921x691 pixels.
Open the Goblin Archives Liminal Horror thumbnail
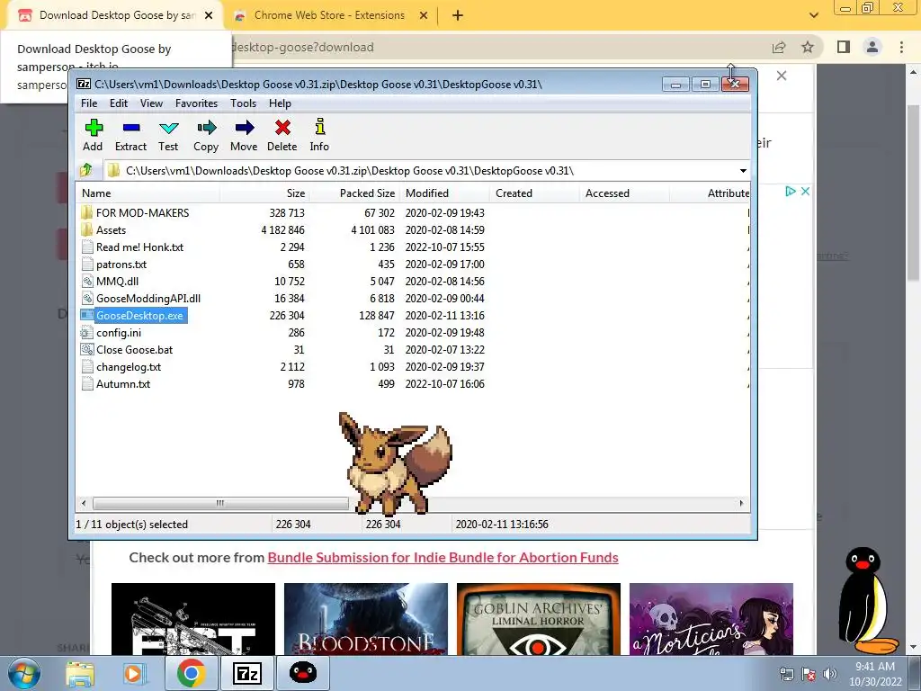tap(539, 619)
